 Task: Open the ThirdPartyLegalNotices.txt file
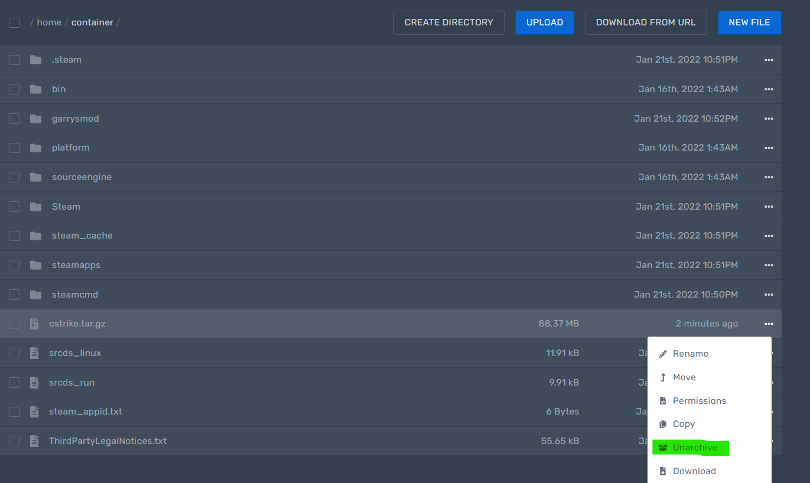[x=108, y=440]
